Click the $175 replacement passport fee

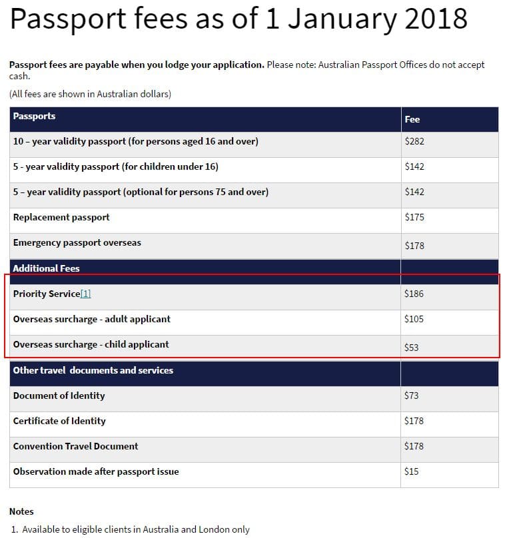click(414, 217)
